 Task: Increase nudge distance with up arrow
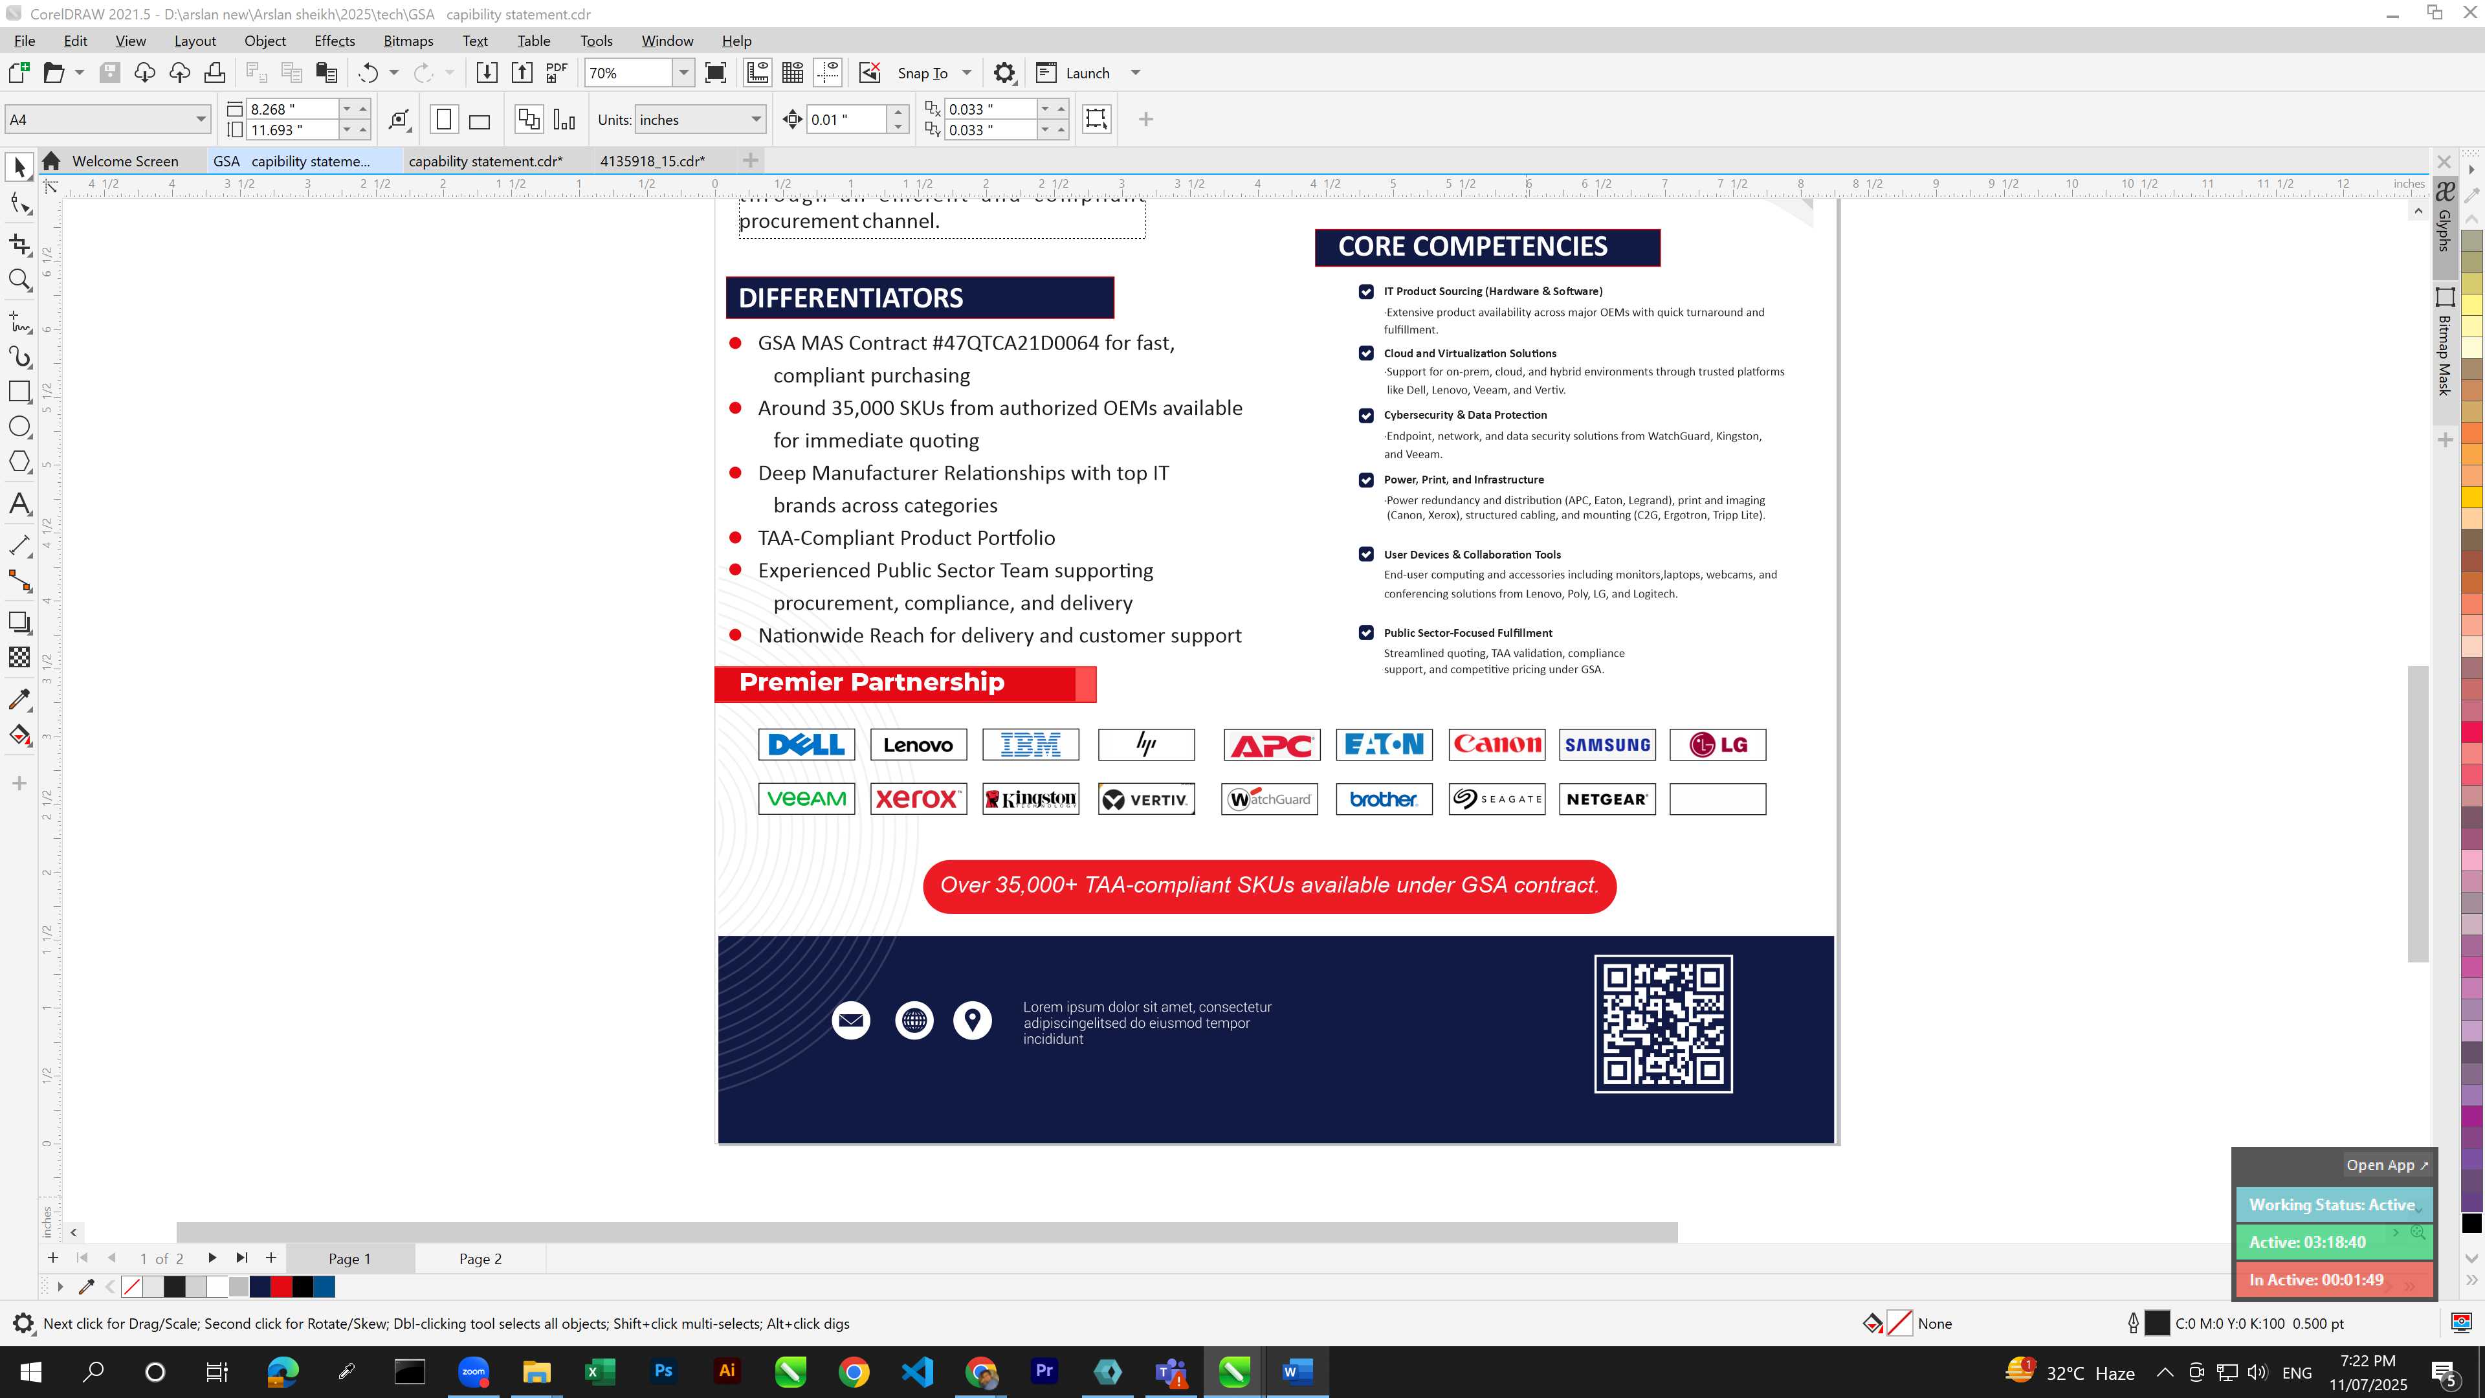pos(898,112)
